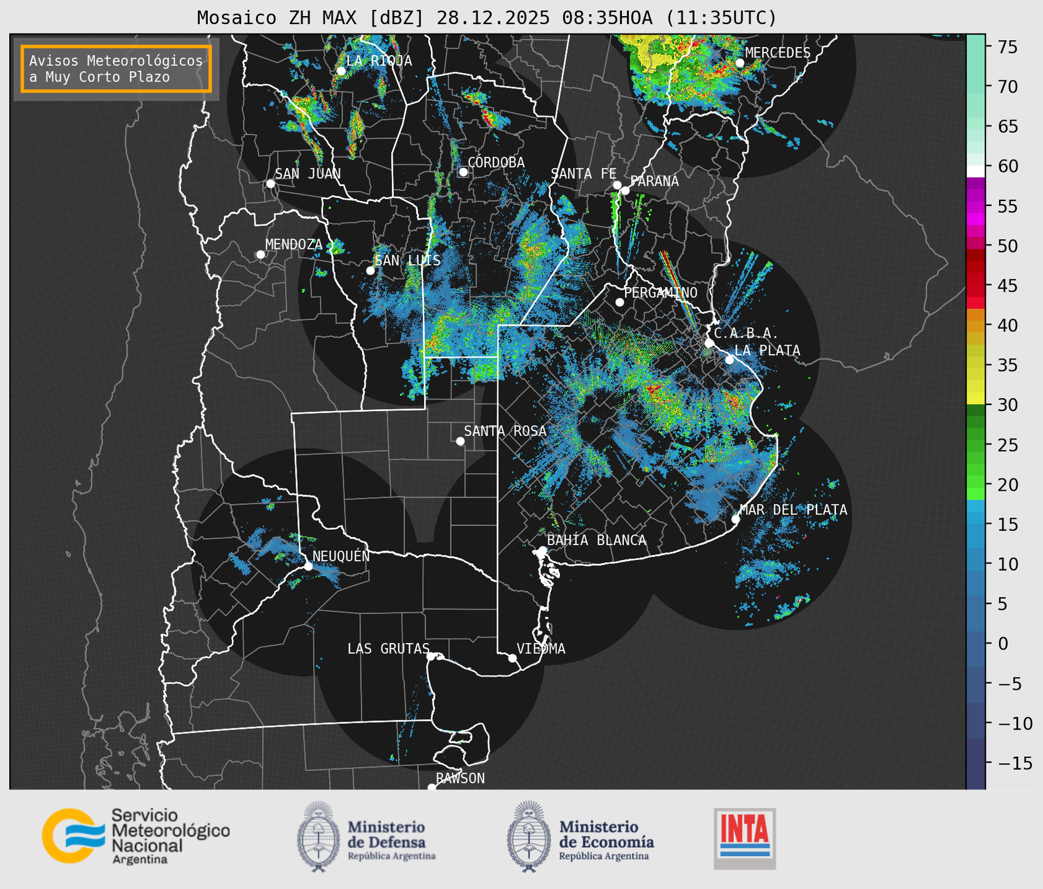Click the Servicio Meteorológico Nacional logo
1043x889 pixels.
(x=135, y=836)
